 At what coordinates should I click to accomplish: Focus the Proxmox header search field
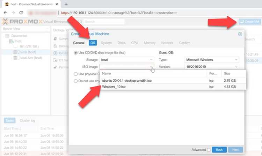tap(104, 22)
